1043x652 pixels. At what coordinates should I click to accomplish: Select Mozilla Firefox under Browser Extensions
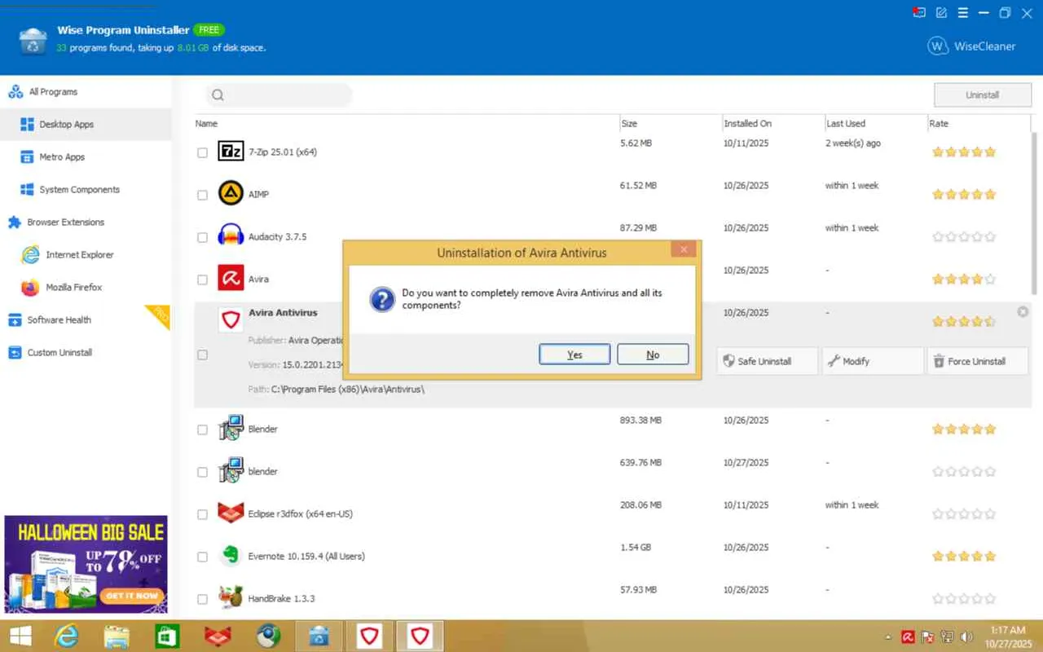pyautogui.click(x=86, y=287)
